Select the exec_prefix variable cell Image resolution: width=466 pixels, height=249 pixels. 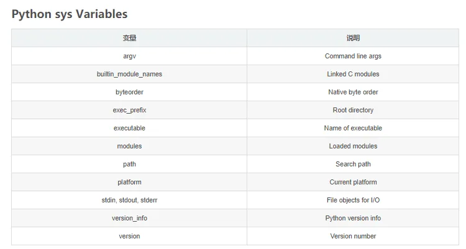129,110
